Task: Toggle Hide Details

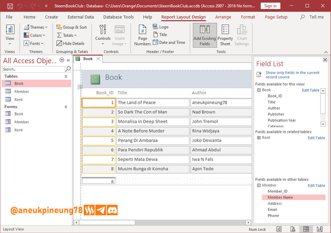Action: coord(70,43)
